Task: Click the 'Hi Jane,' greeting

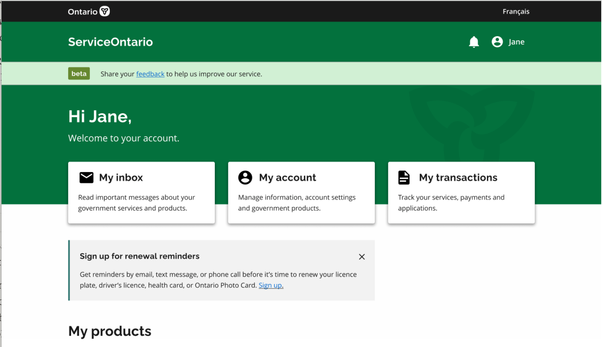Action: (100, 117)
